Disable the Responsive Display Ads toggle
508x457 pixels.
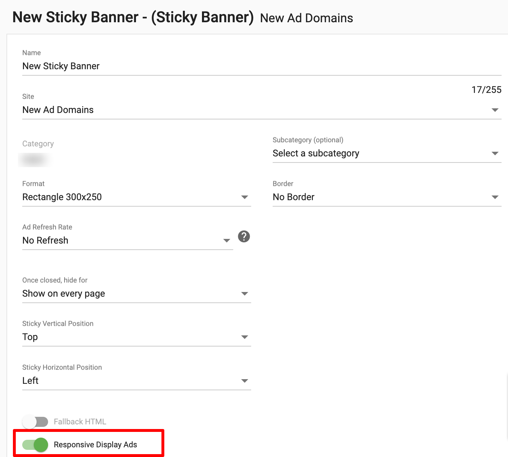pyautogui.click(x=36, y=444)
